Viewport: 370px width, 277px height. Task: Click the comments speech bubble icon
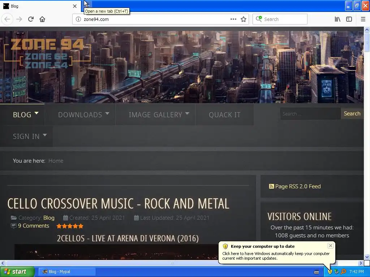click(14, 226)
